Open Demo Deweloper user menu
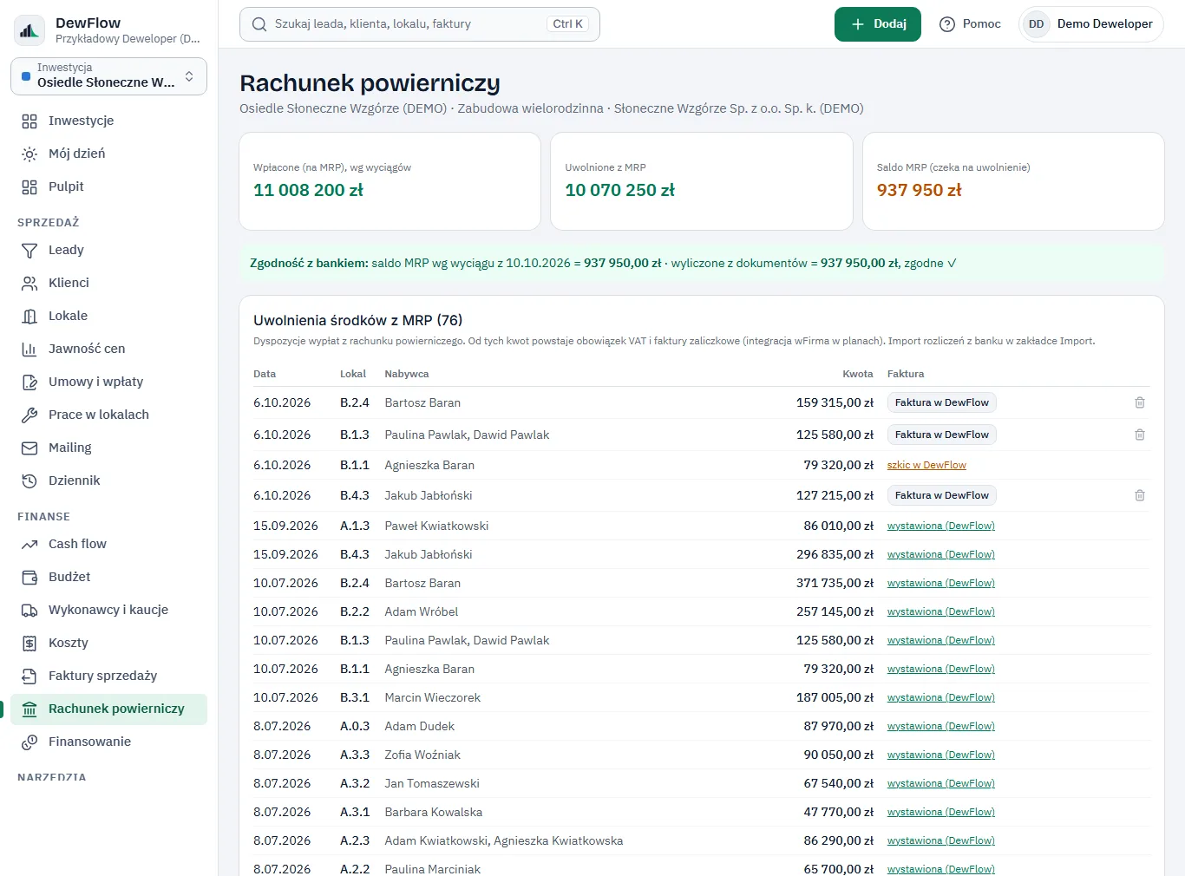 pos(1091,24)
